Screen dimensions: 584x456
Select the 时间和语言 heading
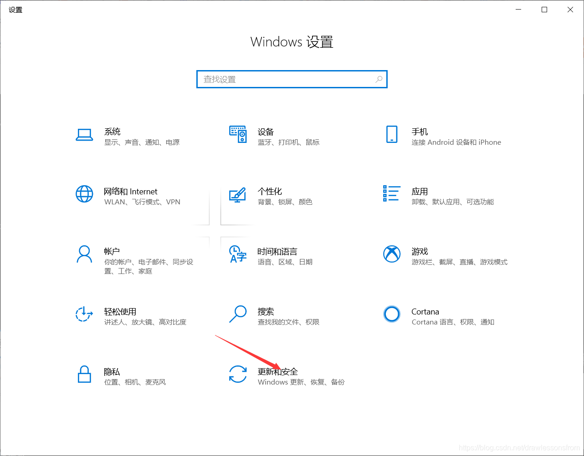(x=277, y=252)
